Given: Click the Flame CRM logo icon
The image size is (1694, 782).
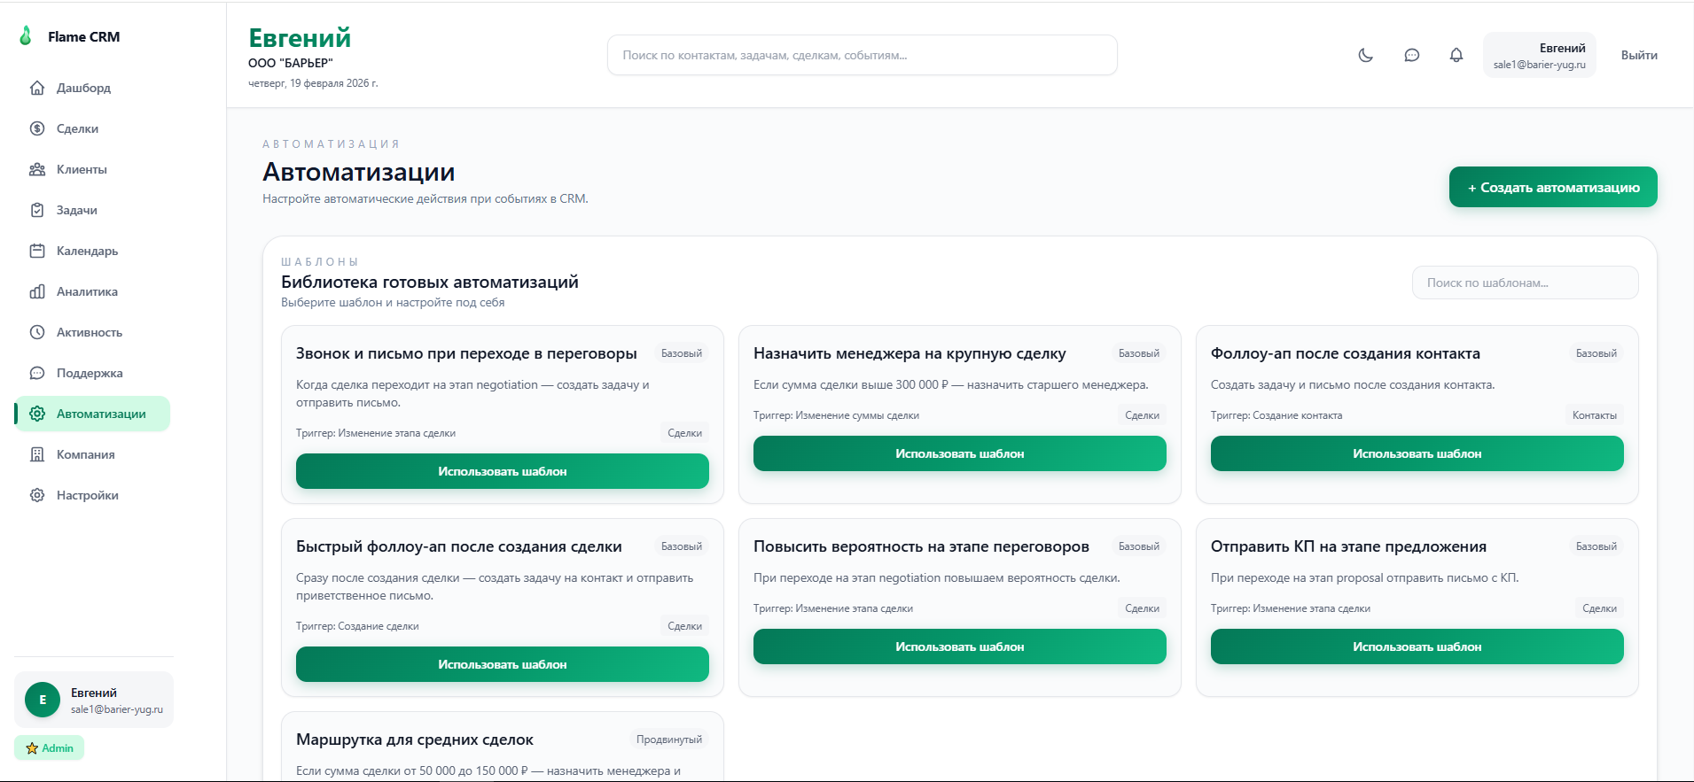Looking at the screenshot, I should click(26, 36).
